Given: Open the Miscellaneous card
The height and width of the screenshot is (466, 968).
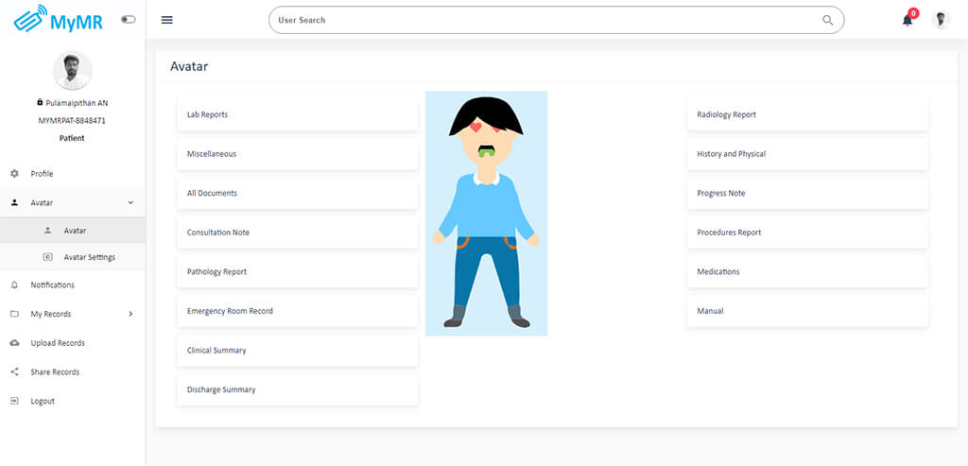Looking at the screenshot, I should click(298, 154).
